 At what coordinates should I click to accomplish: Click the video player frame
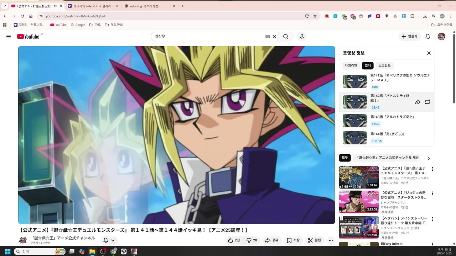coord(177,135)
